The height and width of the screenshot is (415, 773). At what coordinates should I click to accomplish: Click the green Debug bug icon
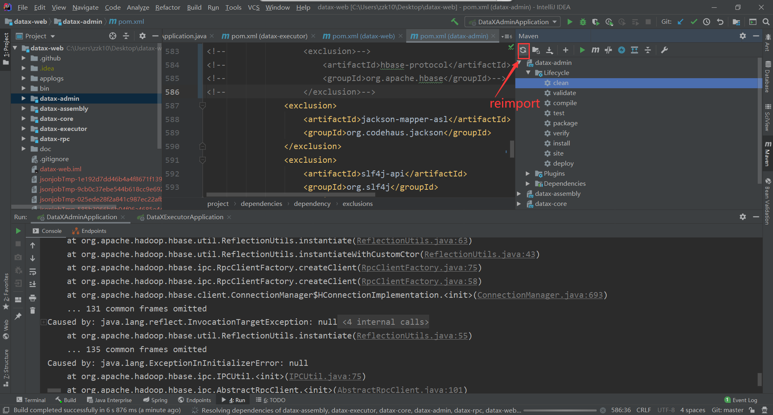[583, 22]
